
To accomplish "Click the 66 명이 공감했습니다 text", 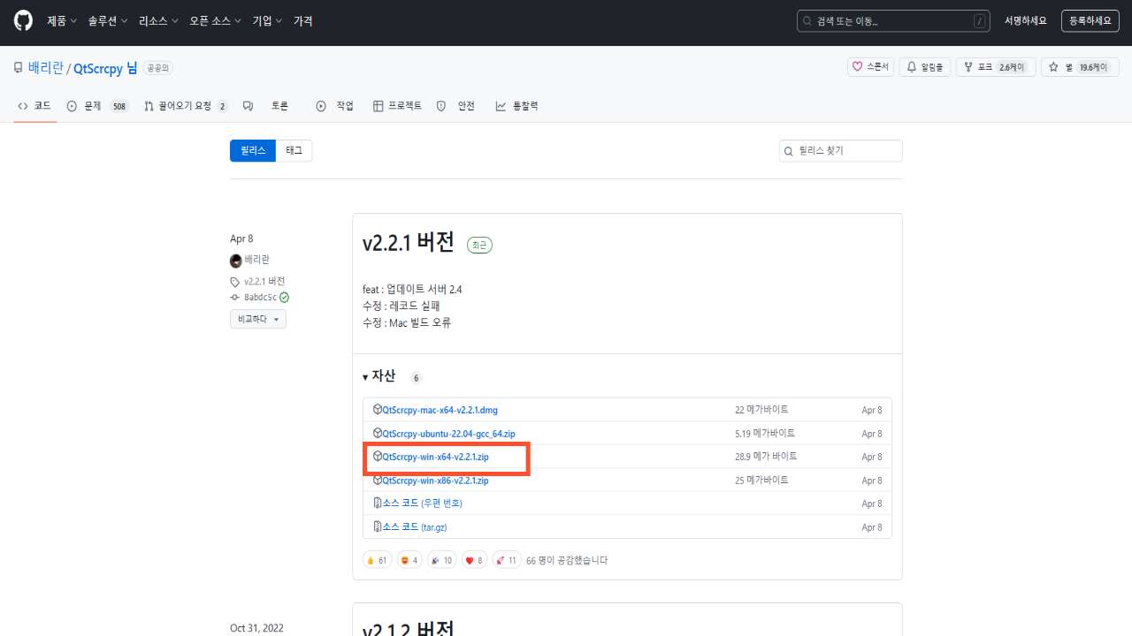I will 567,560.
